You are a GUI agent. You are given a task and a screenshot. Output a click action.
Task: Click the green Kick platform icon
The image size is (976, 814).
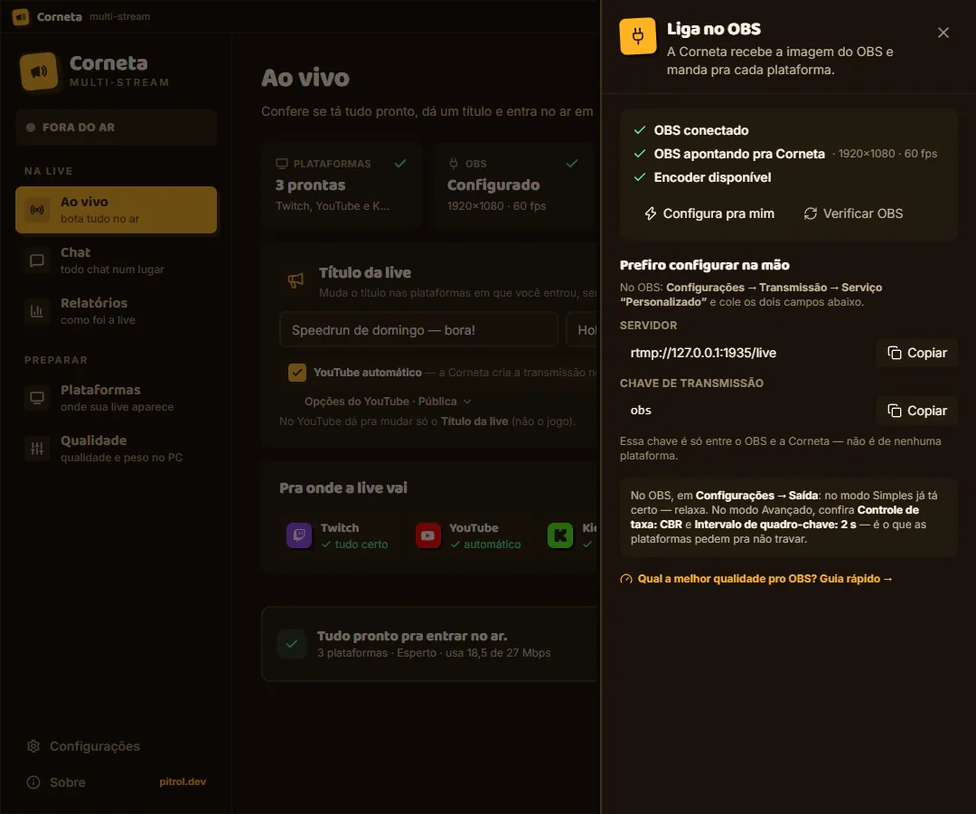point(560,535)
